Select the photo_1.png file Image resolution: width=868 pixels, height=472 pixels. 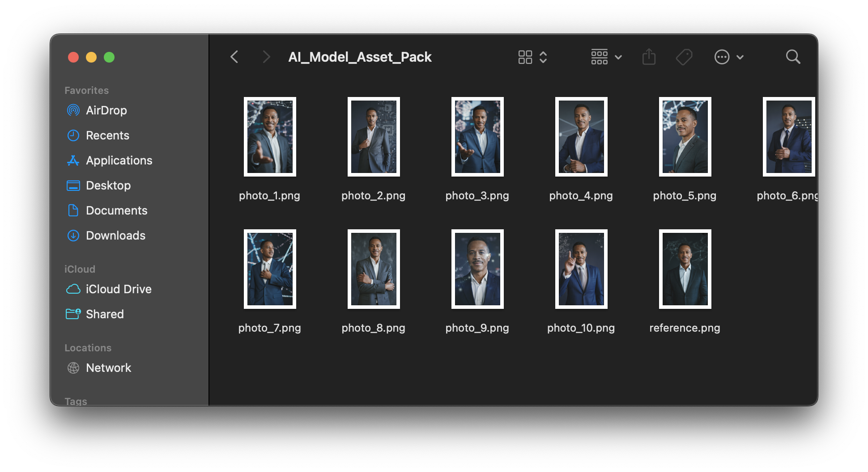pyautogui.click(x=270, y=137)
